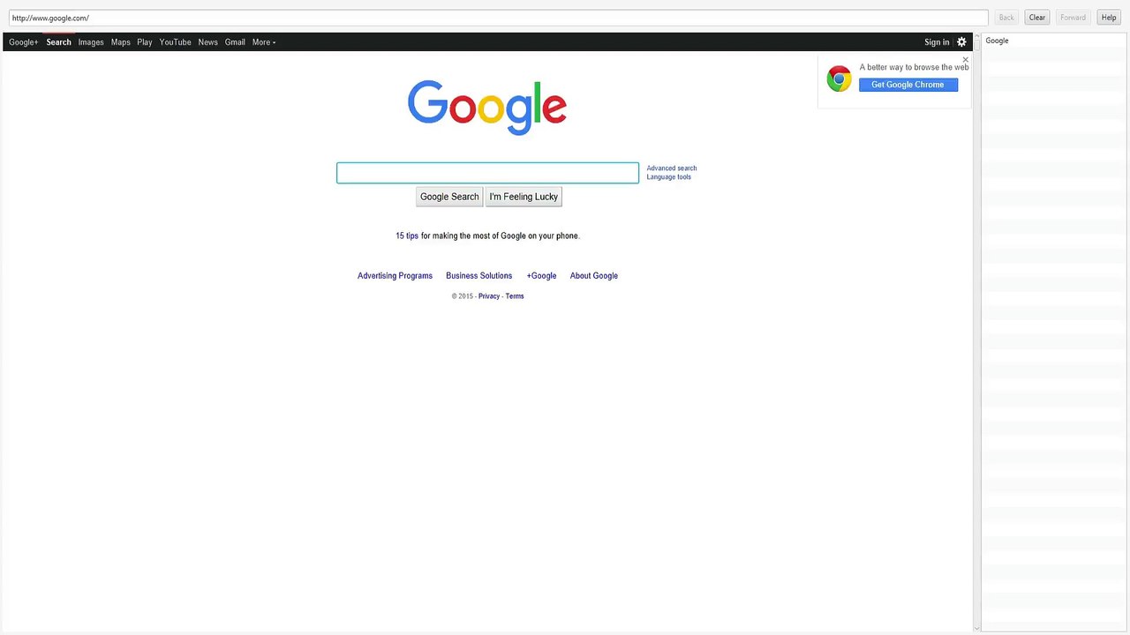Open the 15 tips link
Viewport: 1130px width, 635px height.
coord(407,236)
